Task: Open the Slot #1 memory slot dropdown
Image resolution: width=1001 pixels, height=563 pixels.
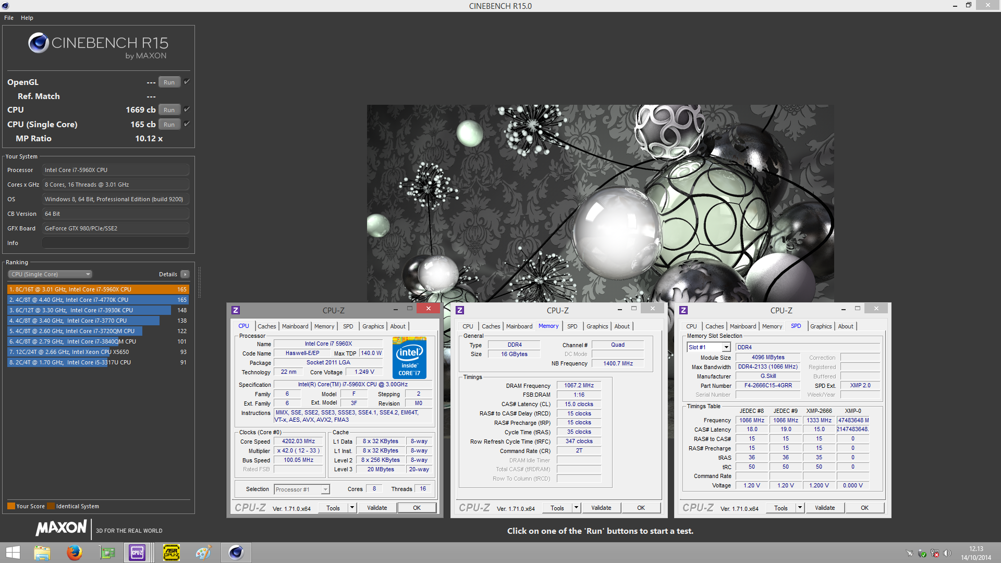Action: pos(709,347)
